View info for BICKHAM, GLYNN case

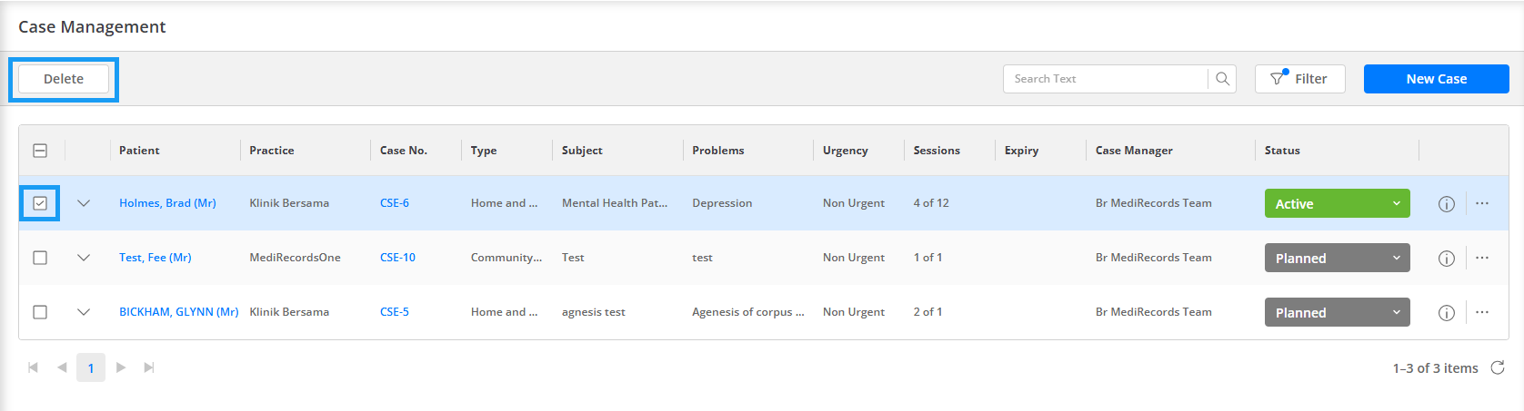point(1446,313)
